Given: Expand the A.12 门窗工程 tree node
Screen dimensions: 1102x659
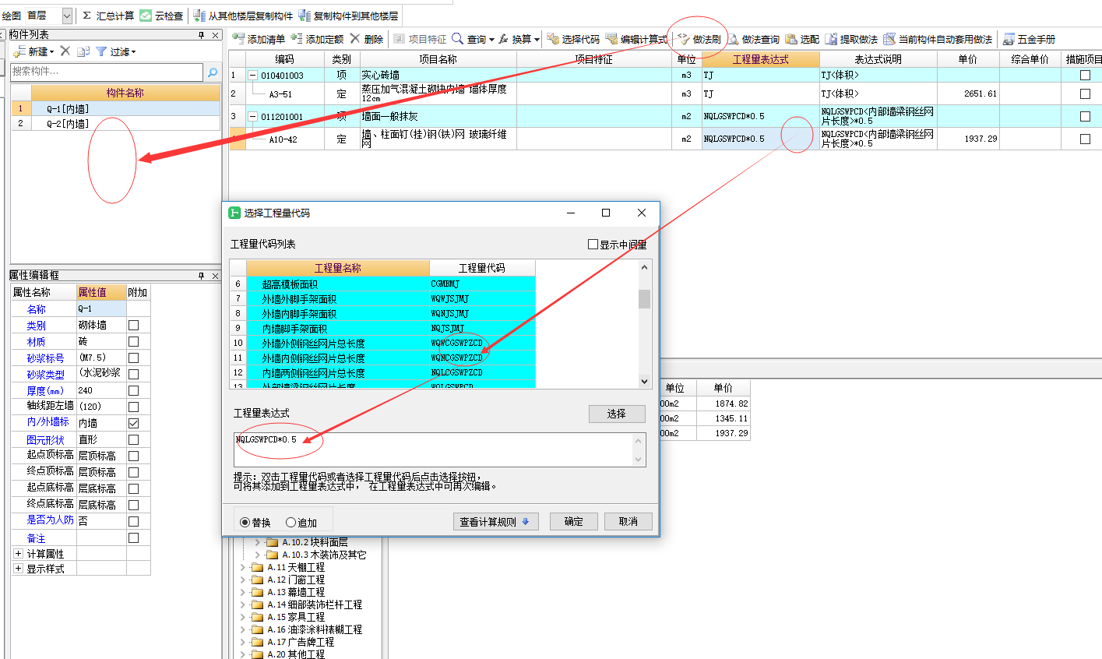Looking at the screenshot, I should [x=243, y=580].
